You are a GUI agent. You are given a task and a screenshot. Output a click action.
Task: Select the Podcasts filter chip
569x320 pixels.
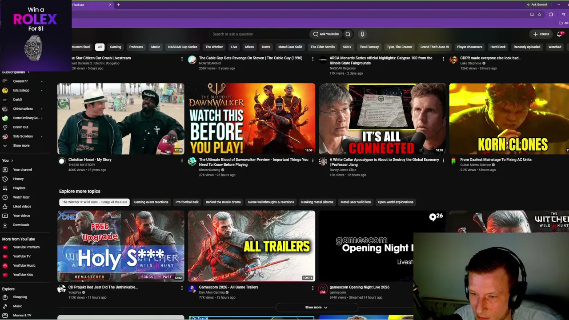pos(136,47)
